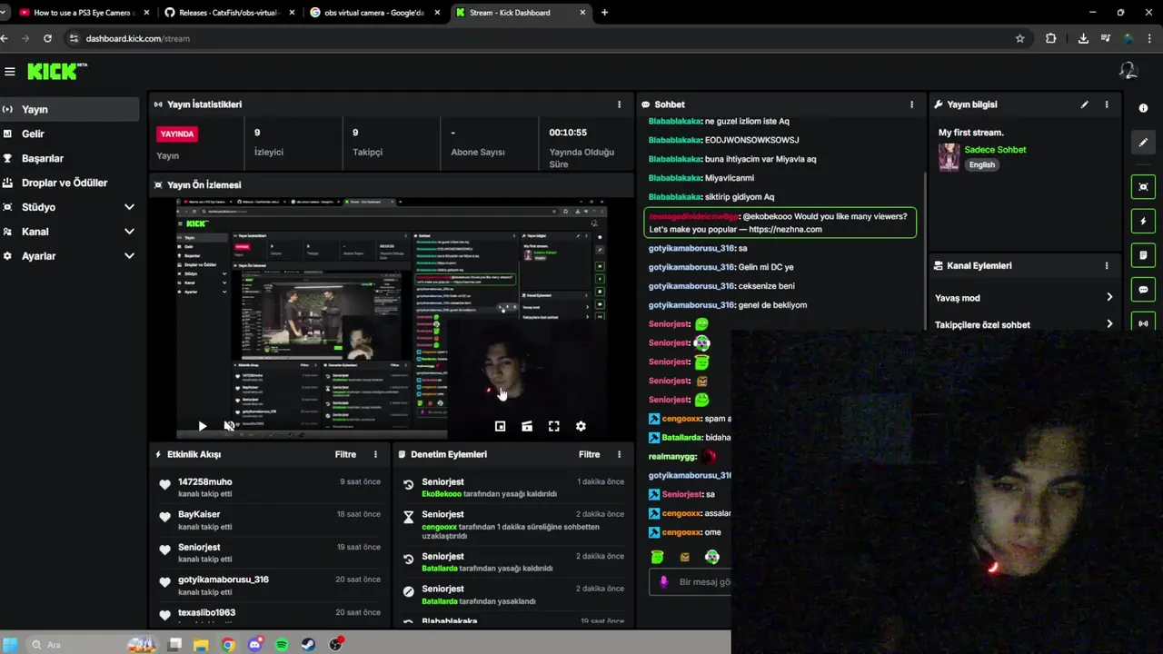Image resolution: width=1163 pixels, height=654 pixels.
Task: Open the user profile avatar menu
Action: (1128, 71)
